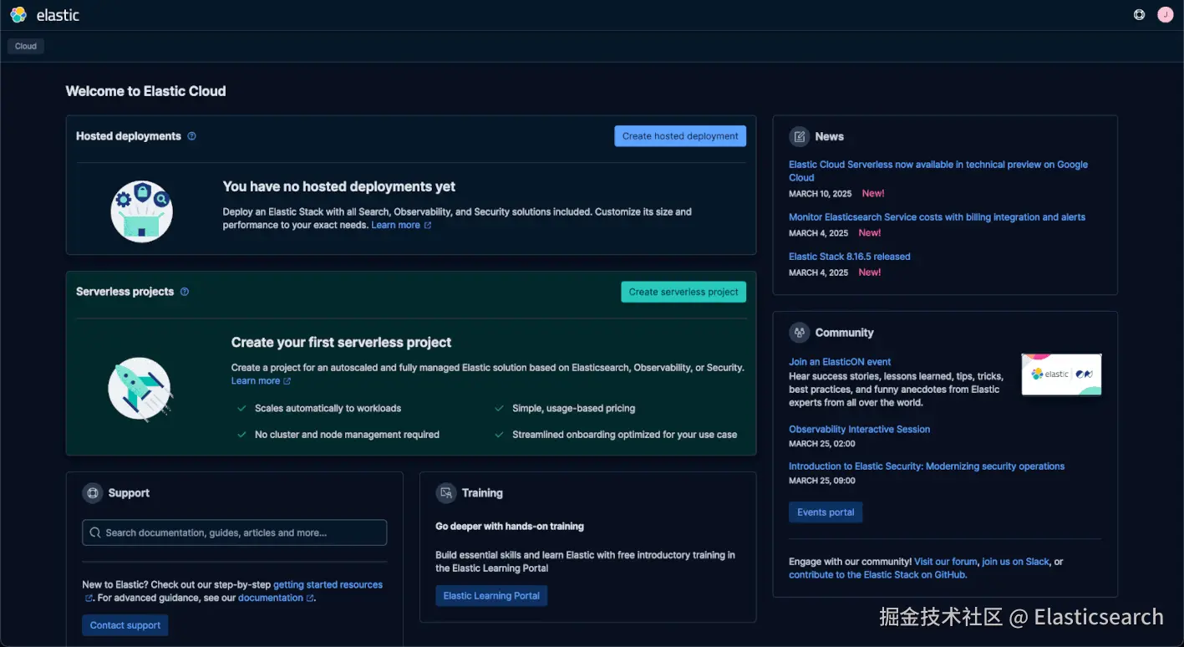Click external link icon after hosted Learn more

tap(428, 226)
